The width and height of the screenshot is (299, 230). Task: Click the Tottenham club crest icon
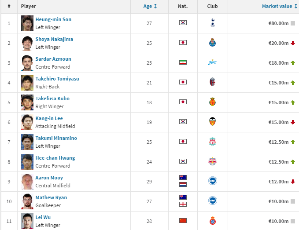[213, 23]
